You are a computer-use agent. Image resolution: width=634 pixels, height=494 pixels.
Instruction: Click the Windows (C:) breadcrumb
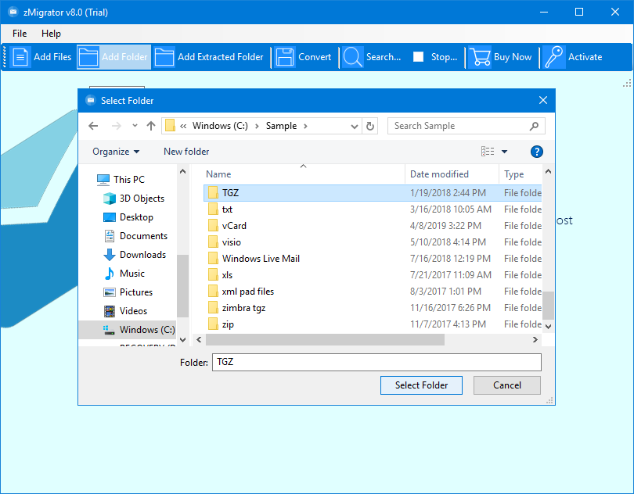(x=220, y=126)
